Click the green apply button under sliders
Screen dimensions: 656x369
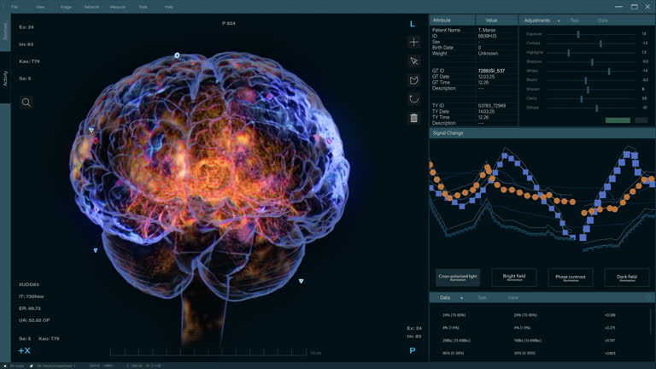click(x=618, y=120)
